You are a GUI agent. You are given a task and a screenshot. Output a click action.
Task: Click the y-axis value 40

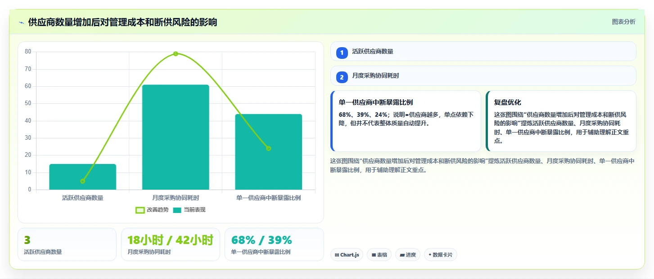point(28,120)
